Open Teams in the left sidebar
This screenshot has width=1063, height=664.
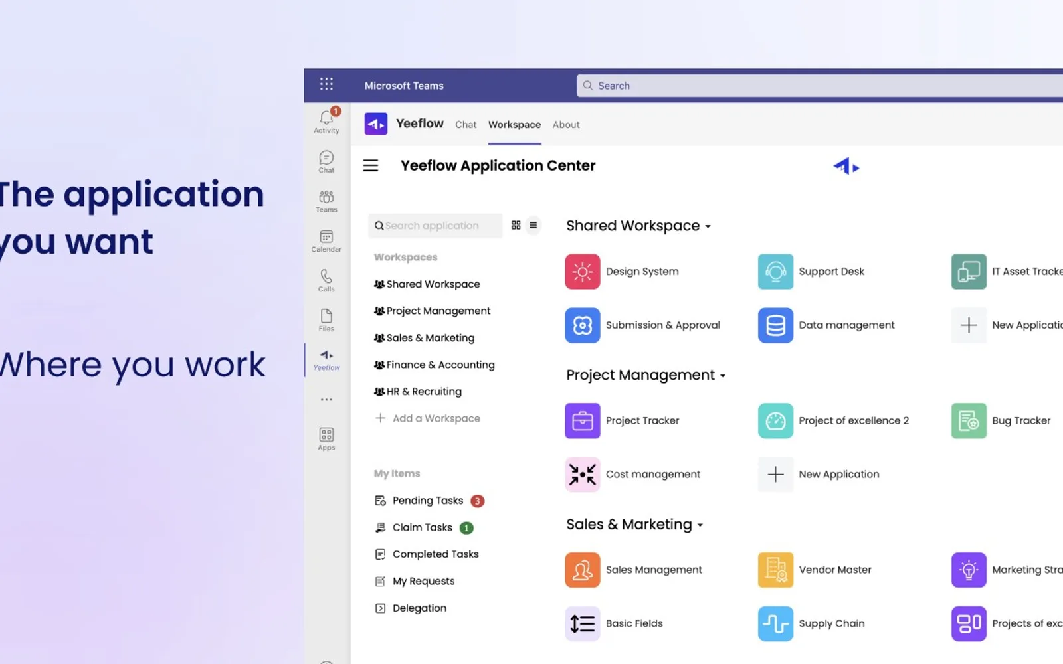tap(326, 201)
